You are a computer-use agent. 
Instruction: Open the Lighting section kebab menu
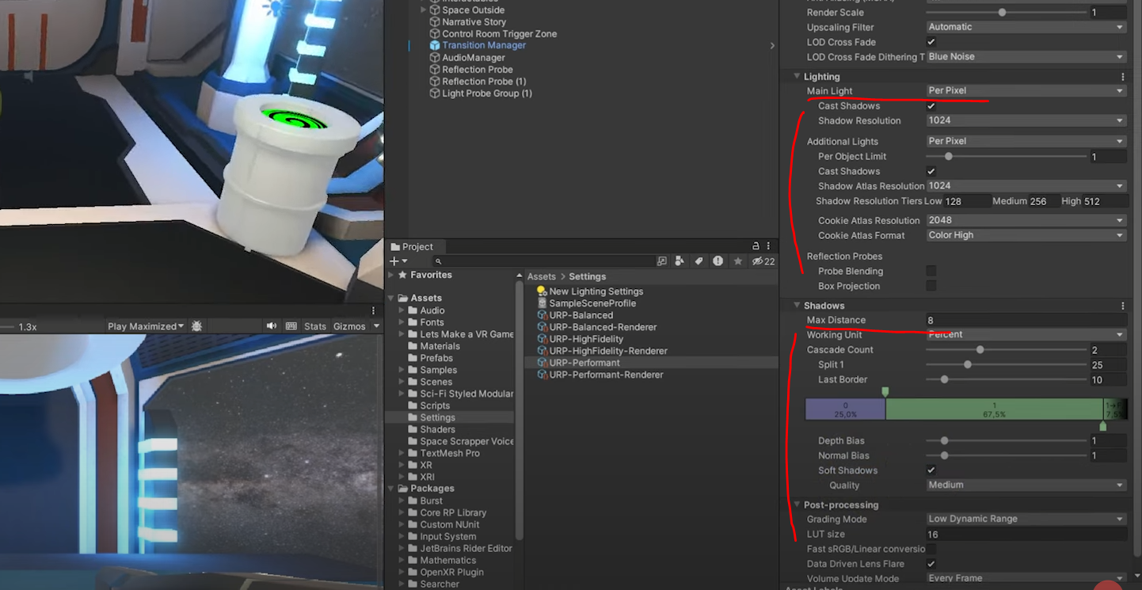click(x=1123, y=77)
